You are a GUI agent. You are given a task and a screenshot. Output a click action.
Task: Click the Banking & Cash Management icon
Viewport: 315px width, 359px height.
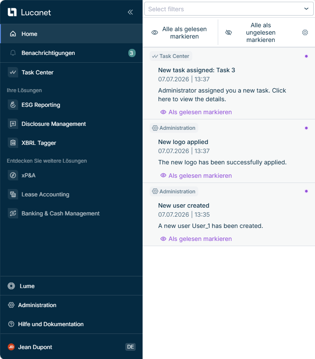point(13,213)
